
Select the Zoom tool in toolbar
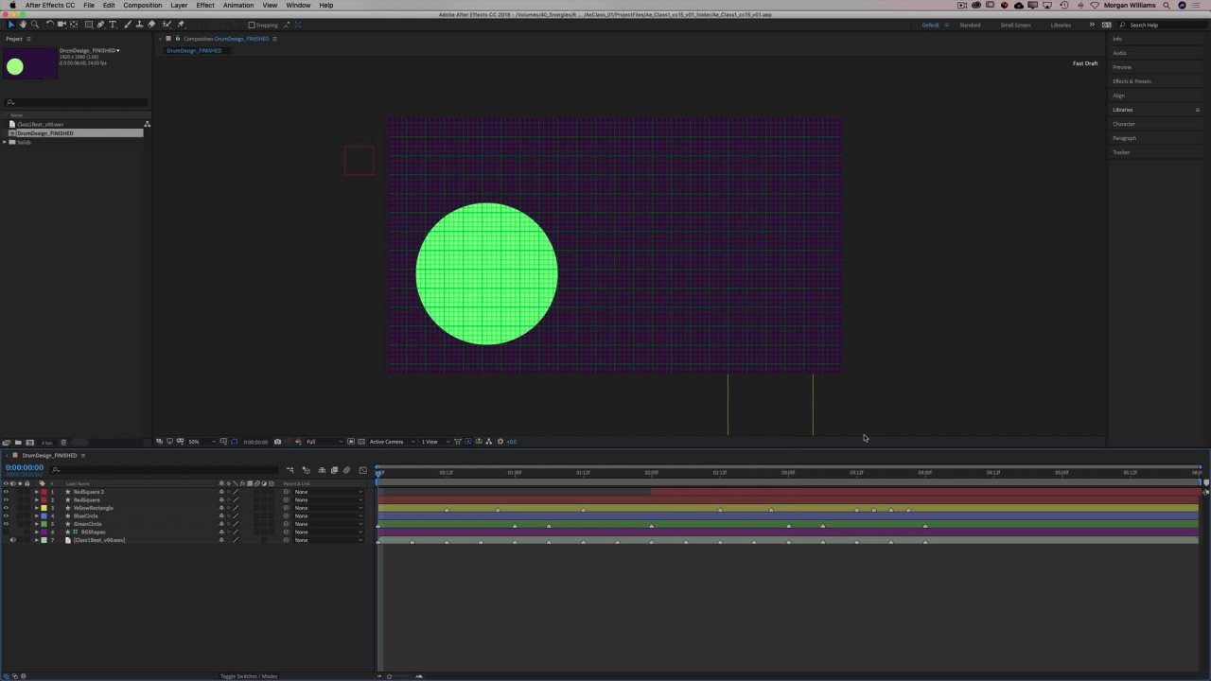tap(35, 25)
